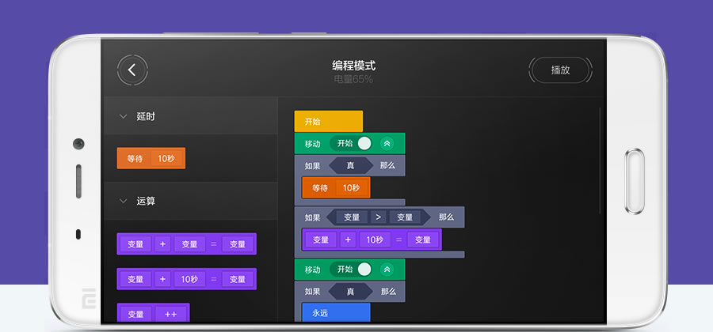Collapse the 延时 section chevron
Viewport: 713px width, 332px height.
(123, 116)
